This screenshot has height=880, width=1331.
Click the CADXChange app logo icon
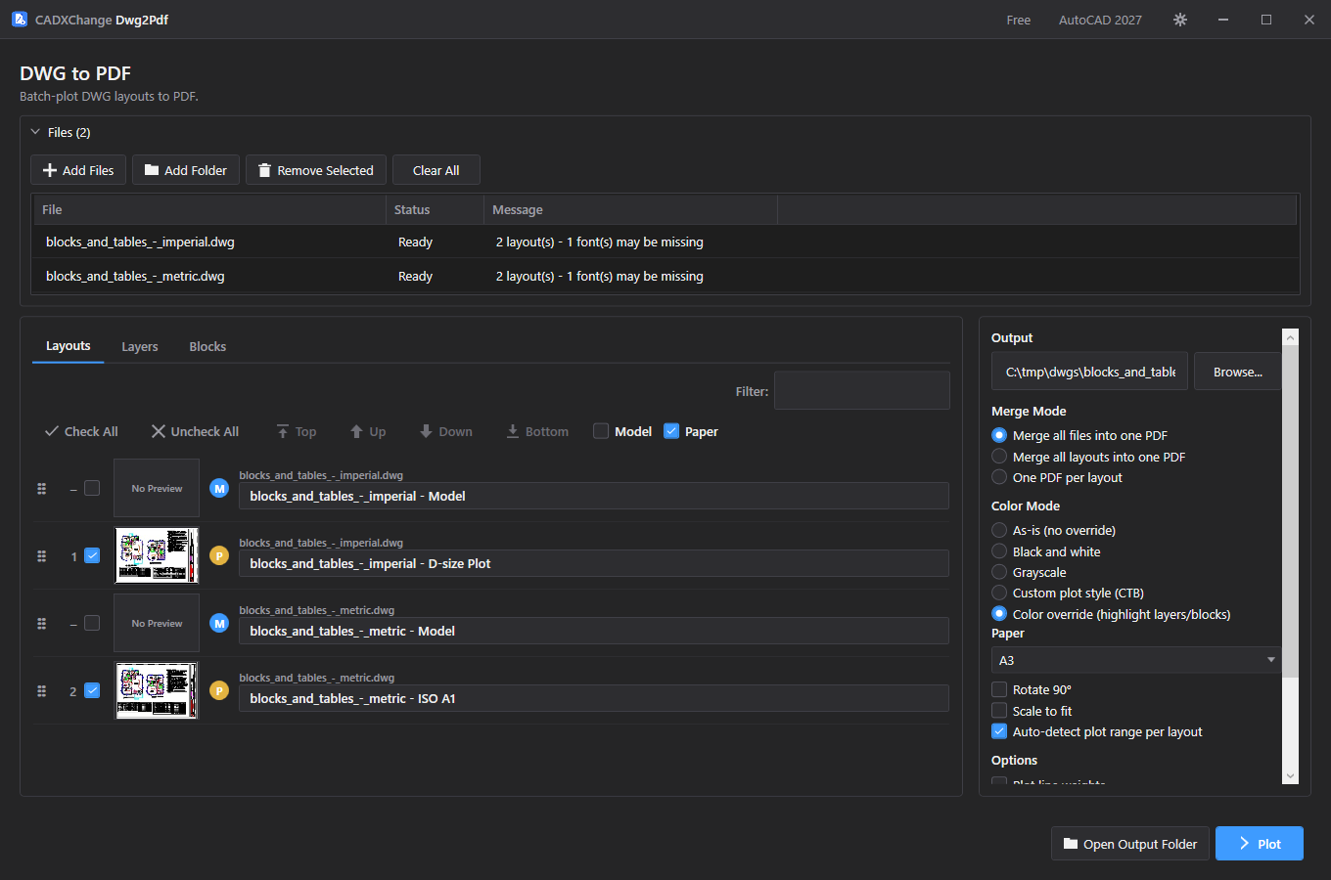click(20, 20)
